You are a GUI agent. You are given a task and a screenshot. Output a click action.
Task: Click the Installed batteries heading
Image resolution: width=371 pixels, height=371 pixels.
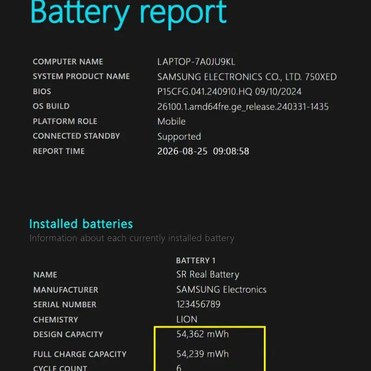pos(81,224)
